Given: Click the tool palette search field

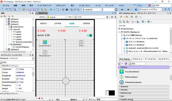Looking at the screenshot, I should tap(137, 64).
